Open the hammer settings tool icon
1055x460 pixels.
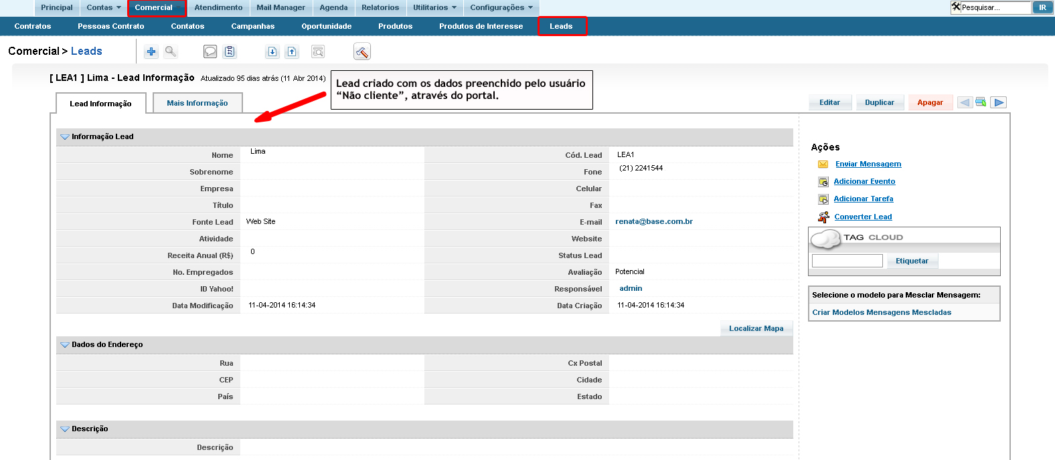[361, 51]
